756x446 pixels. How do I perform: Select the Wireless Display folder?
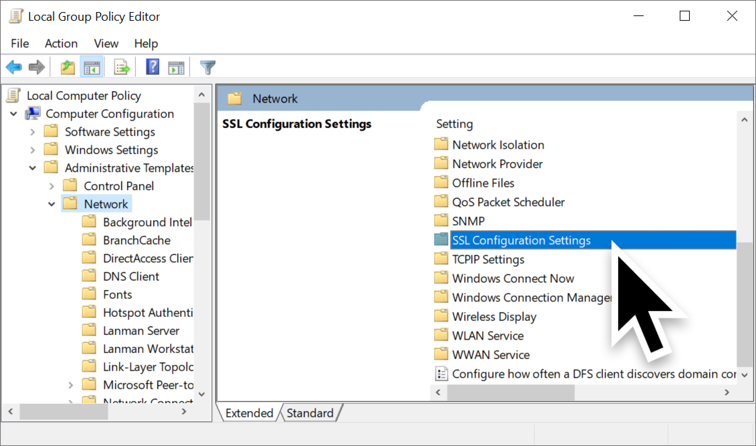[494, 316]
